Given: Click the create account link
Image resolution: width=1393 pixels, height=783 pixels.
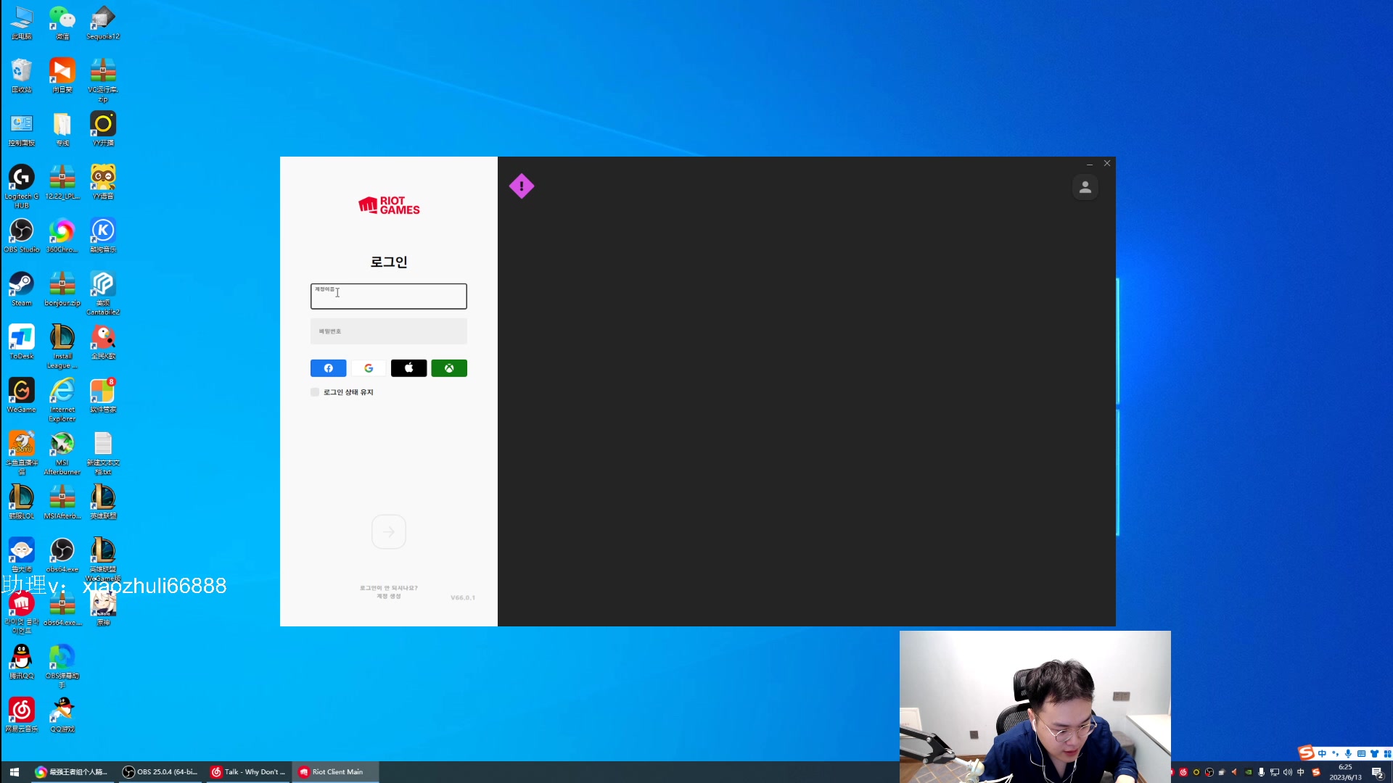Looking at the screenshot, I should click(388, 597).
